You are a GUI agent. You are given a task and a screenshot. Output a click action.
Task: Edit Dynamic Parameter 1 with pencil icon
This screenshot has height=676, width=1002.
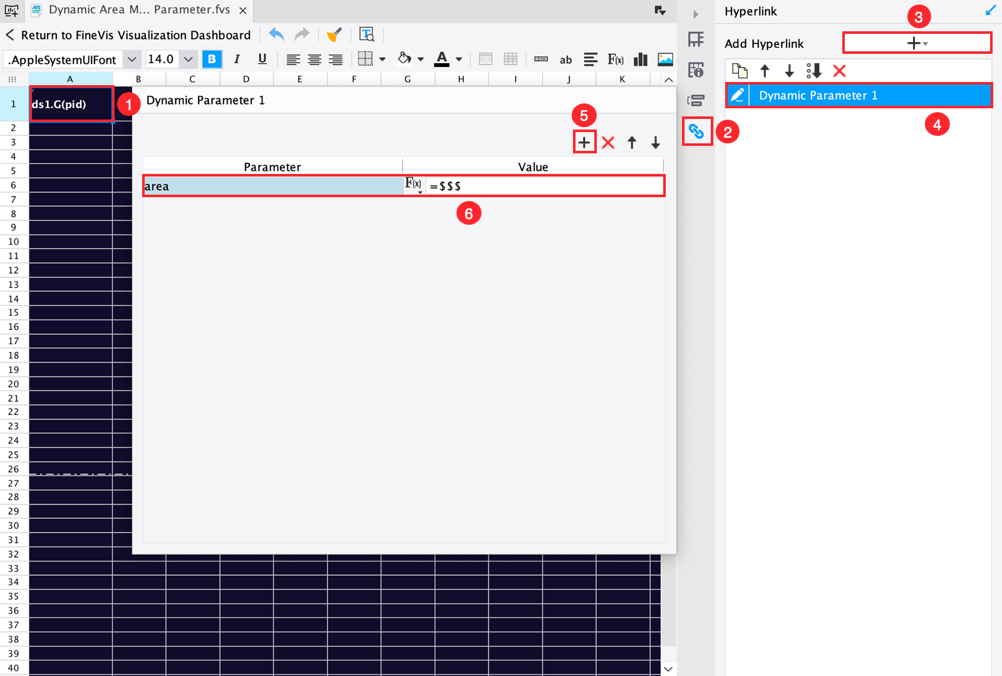737,95
